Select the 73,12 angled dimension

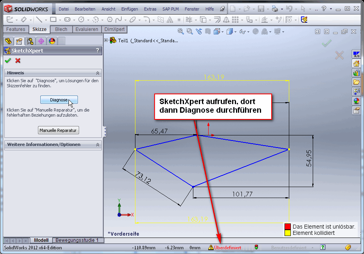tap(143, 178)
